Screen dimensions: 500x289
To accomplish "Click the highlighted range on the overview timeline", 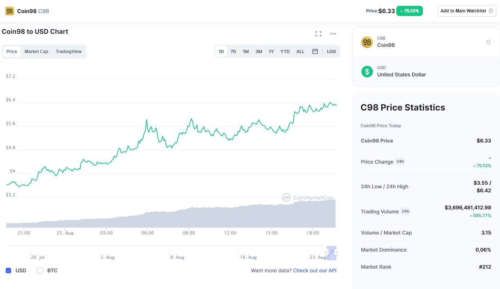I will coord(332,253).
